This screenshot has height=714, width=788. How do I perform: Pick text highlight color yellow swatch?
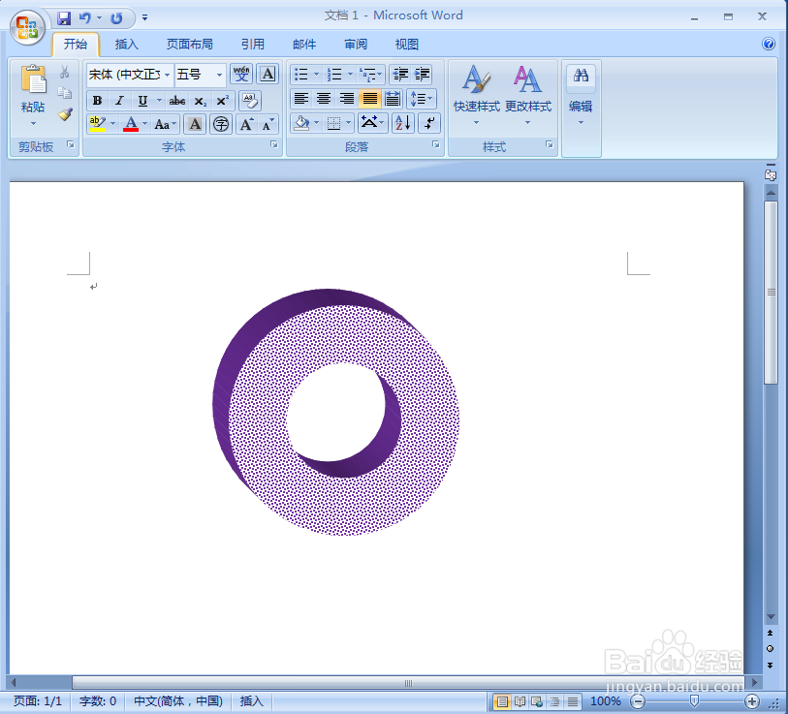98,124
